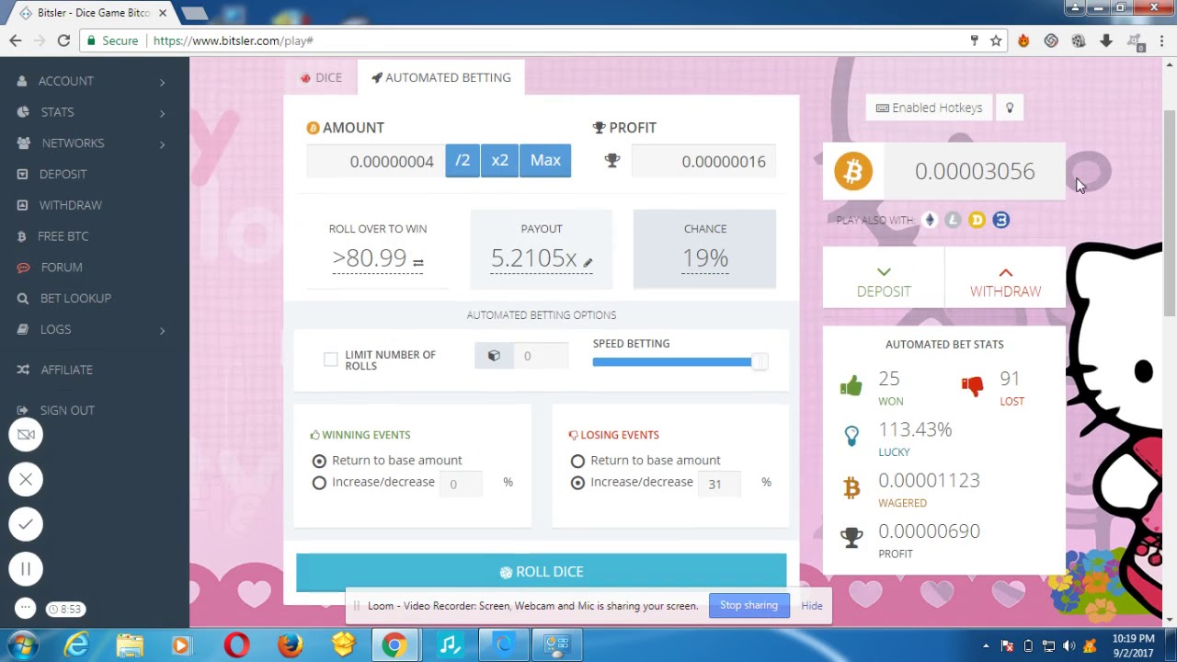Switch to playing with Dogecoin
Screen dimensions: 1177x662
point(977,220)
